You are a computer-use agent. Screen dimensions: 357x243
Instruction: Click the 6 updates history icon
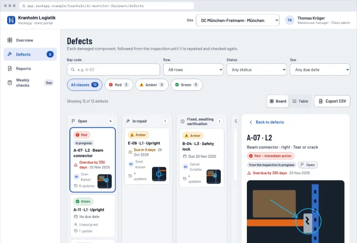(x=75, y=186)
